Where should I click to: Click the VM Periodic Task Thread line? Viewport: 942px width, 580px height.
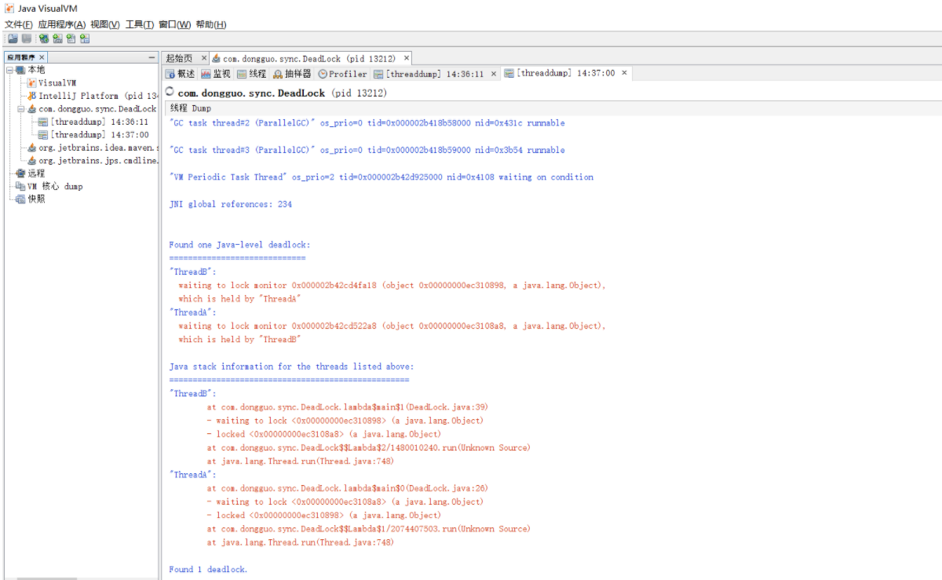[x=381, y=177]
